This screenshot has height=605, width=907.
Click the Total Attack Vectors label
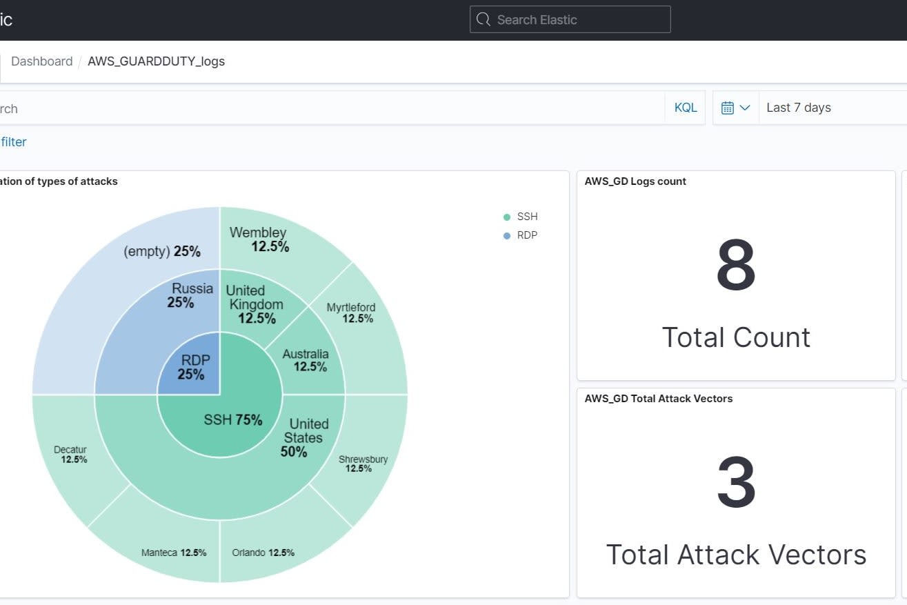tap(736, 555)
